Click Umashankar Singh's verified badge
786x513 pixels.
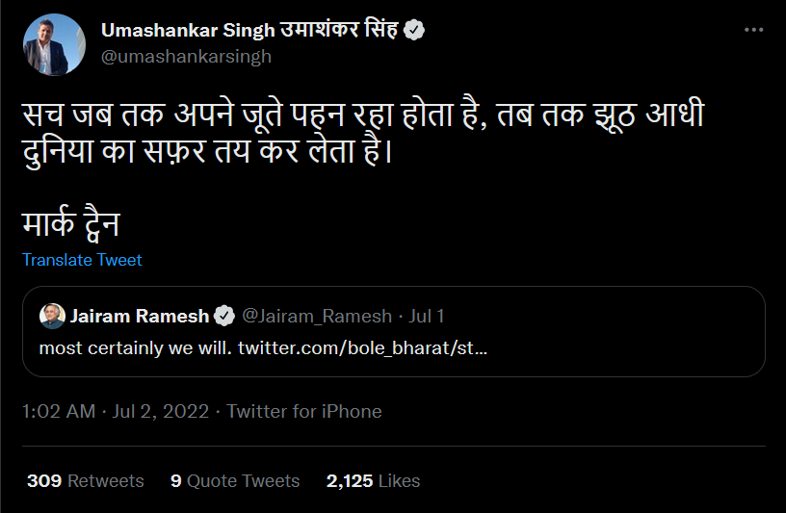coord(414,30)
